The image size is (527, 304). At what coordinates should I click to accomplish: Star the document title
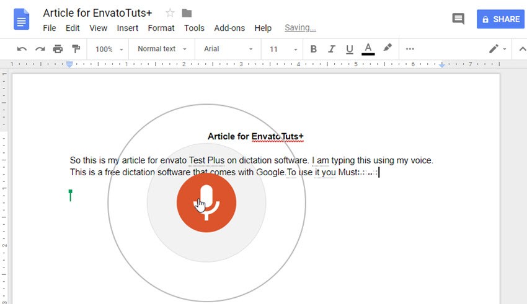coord(170,13)
